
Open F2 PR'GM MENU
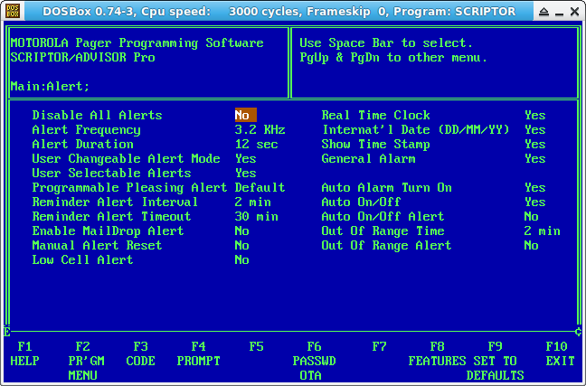coord(86,361)
